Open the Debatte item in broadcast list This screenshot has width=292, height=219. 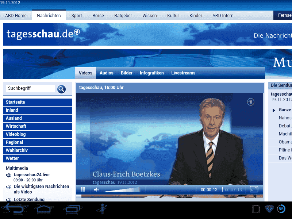(280, 126)
